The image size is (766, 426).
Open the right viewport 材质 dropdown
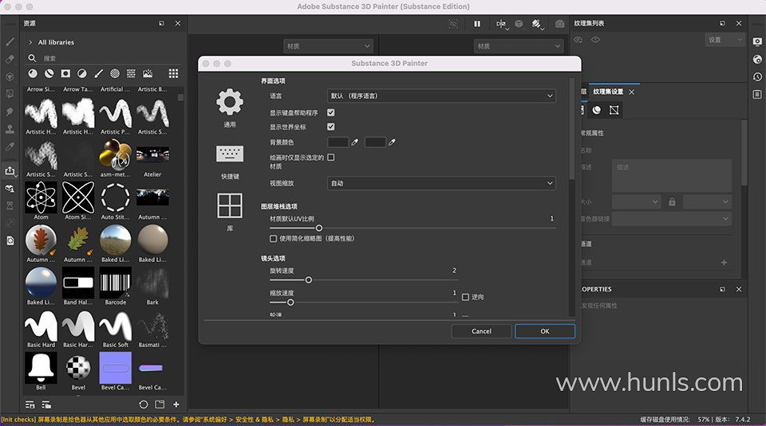(519, 46)
